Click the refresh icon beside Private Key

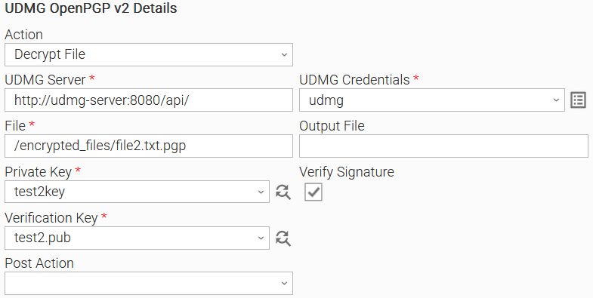coord(283,192)
